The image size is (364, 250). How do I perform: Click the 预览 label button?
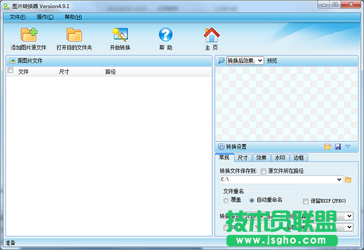[272, 61]
